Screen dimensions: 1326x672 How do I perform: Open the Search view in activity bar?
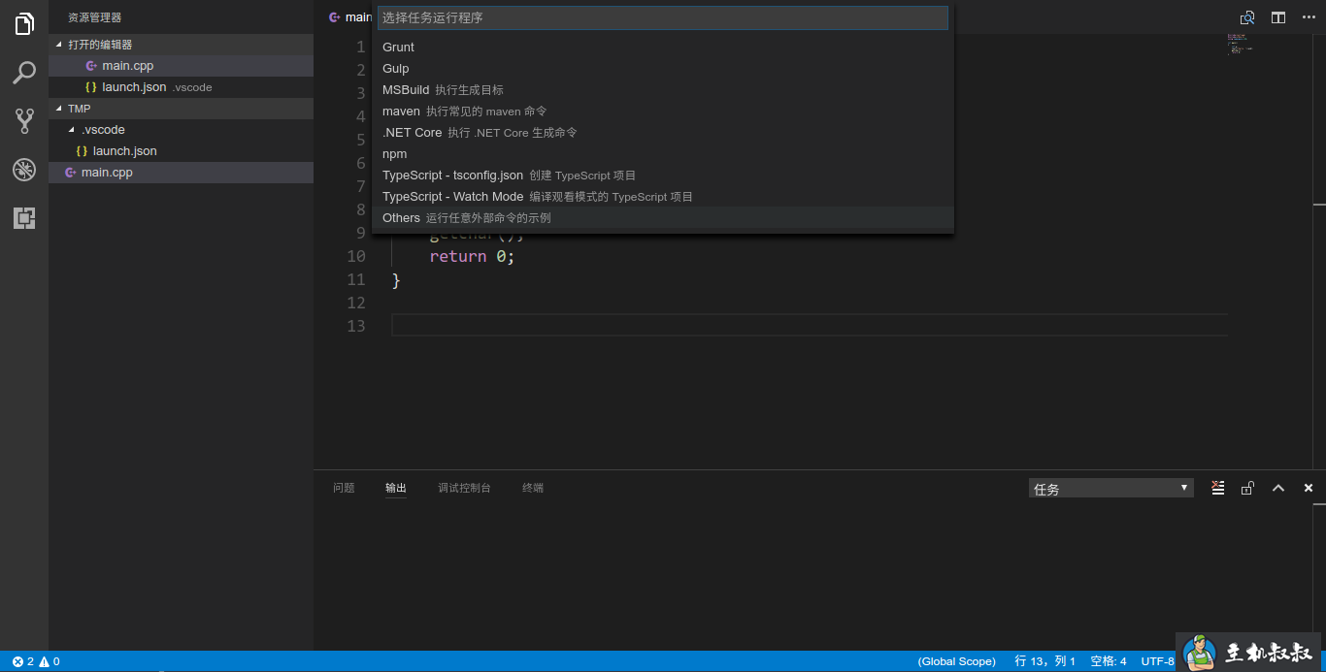24,73
